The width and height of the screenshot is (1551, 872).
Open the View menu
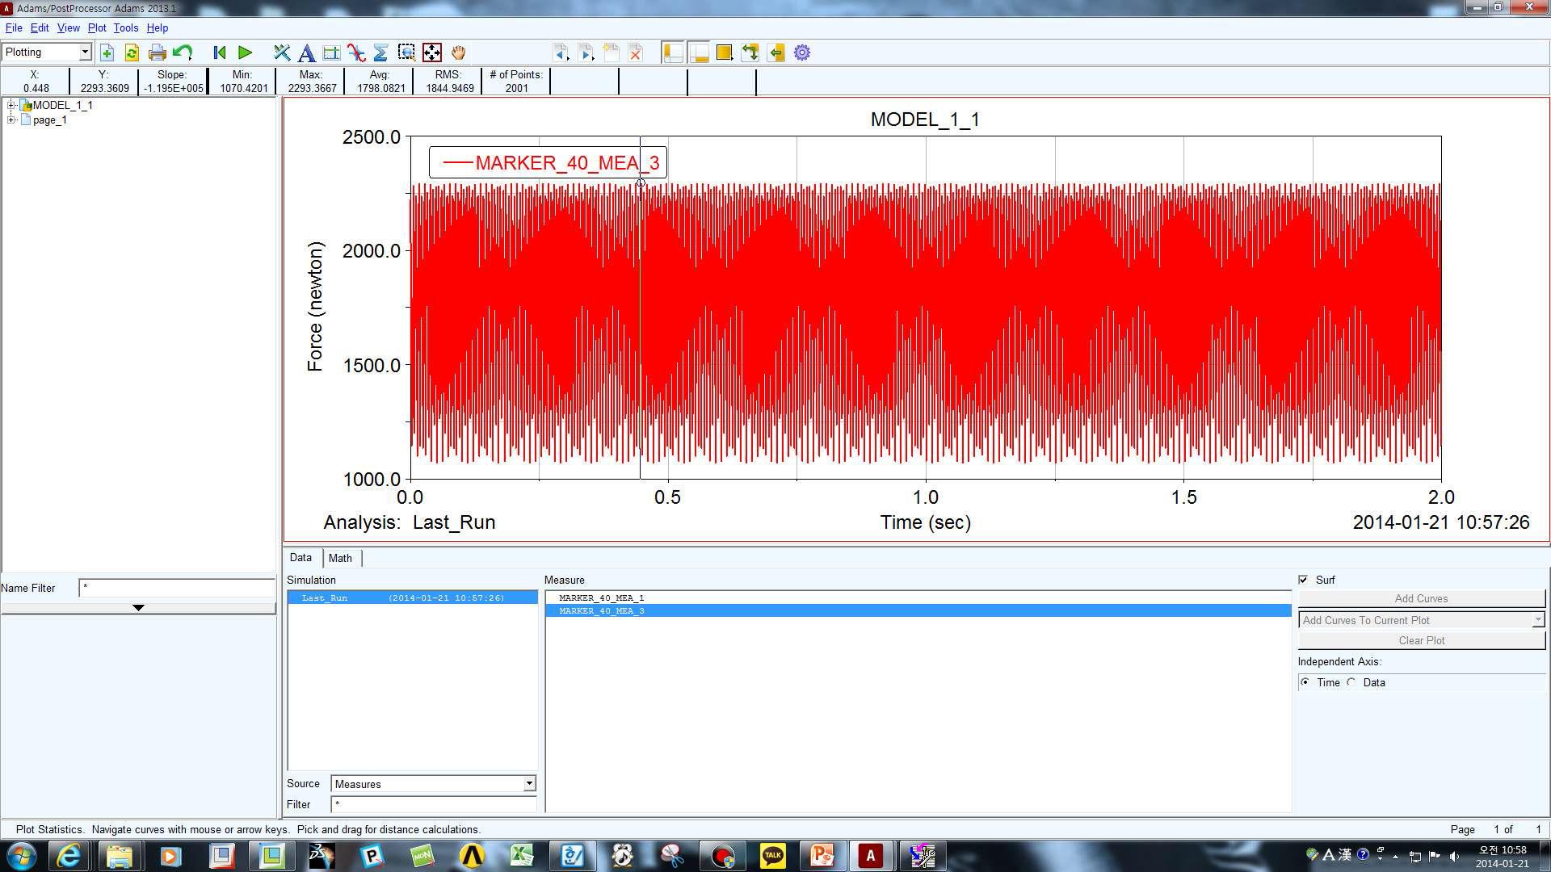click(x=69, y=27)
